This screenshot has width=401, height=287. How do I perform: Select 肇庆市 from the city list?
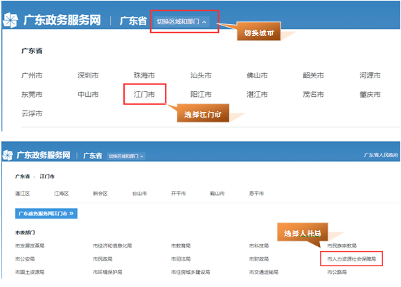(x=370, y=95)
